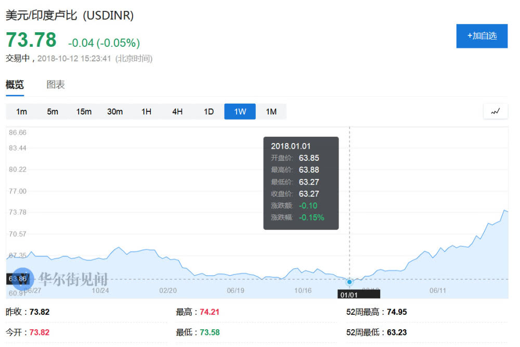Click the 63.86 price axis marker
The height and width of the screenshot is (347, 520).
coord(18,278)
